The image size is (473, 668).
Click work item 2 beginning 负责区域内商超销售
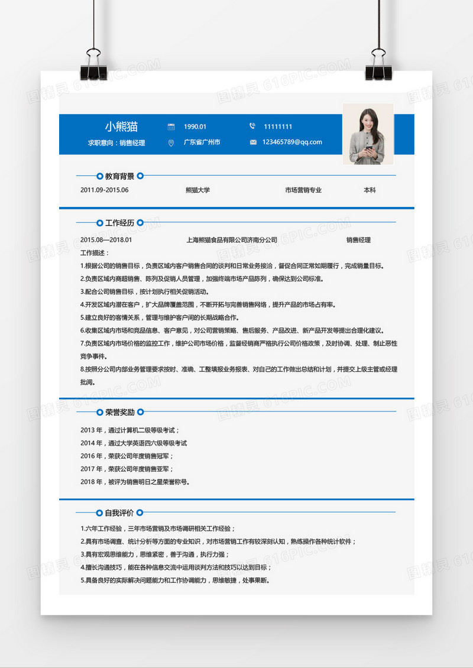click(203, 278)
